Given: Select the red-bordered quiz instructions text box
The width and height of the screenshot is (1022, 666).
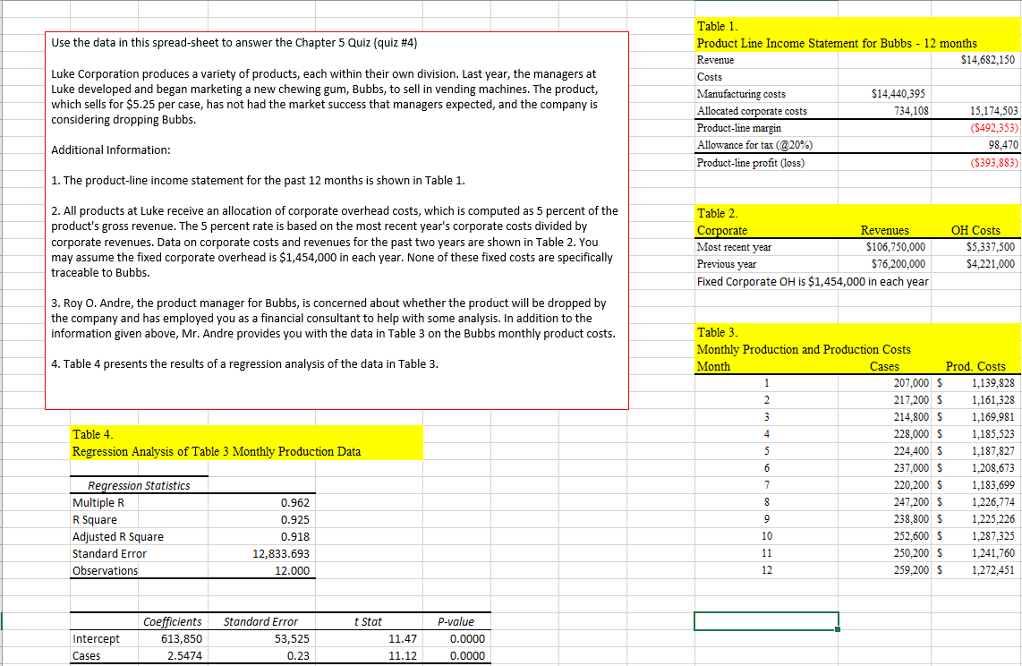Looking at the screenshot, I should tap(336, 219).
